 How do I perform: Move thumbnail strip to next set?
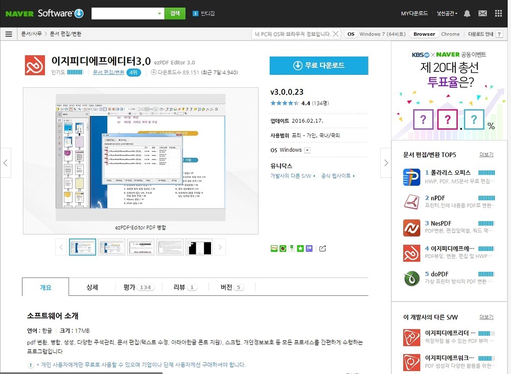coord(220,247)
